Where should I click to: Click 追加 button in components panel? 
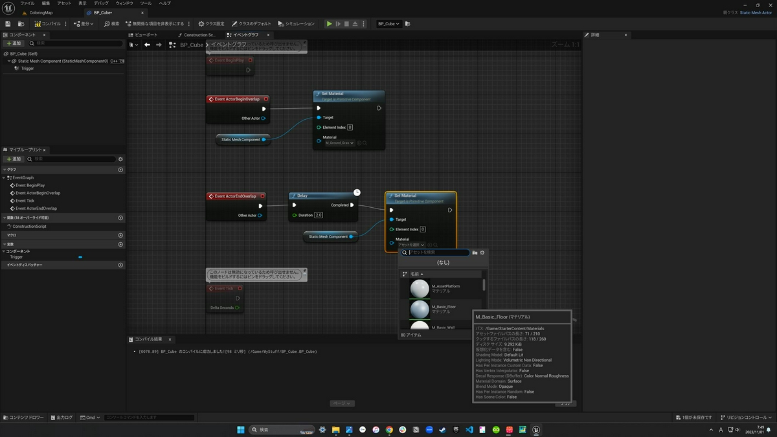[x=14, y=43]
